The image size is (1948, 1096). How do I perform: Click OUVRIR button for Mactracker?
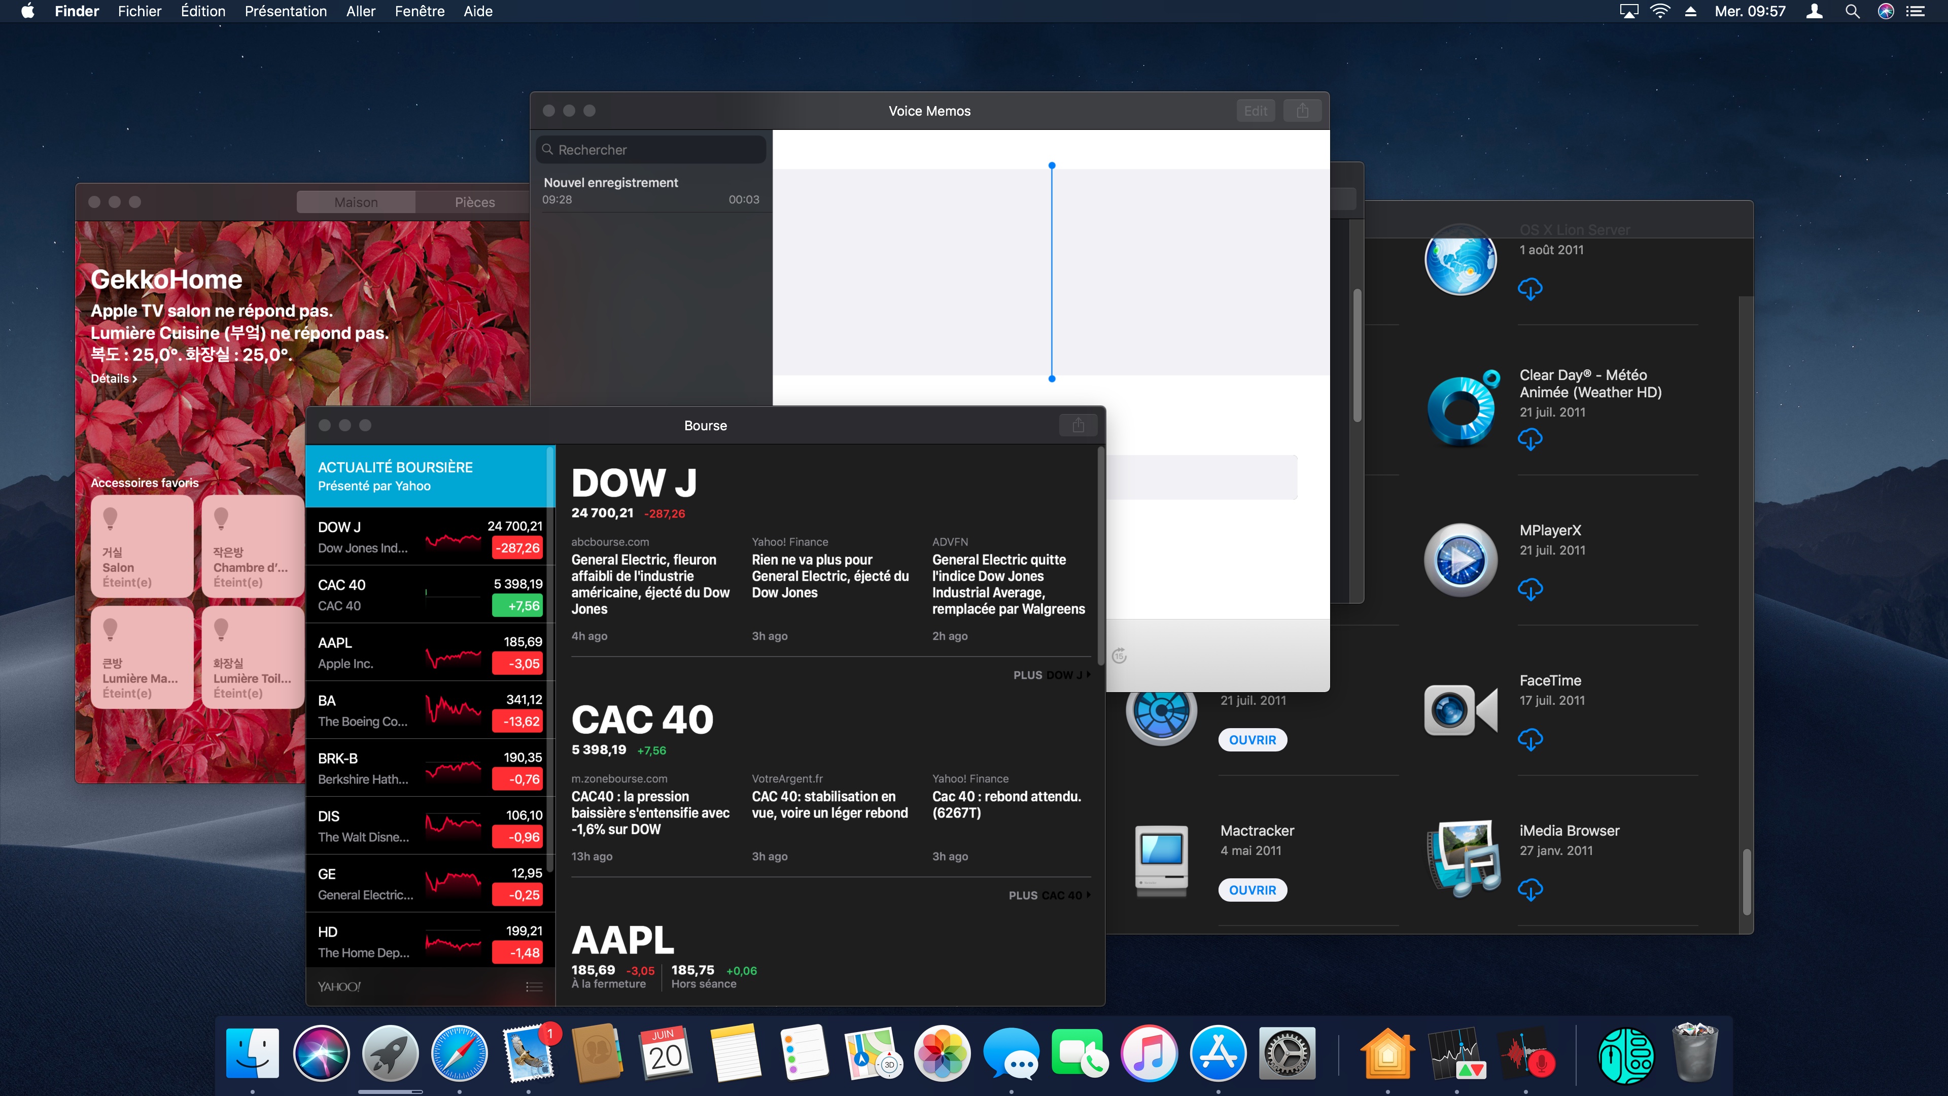coord(1253,890)
